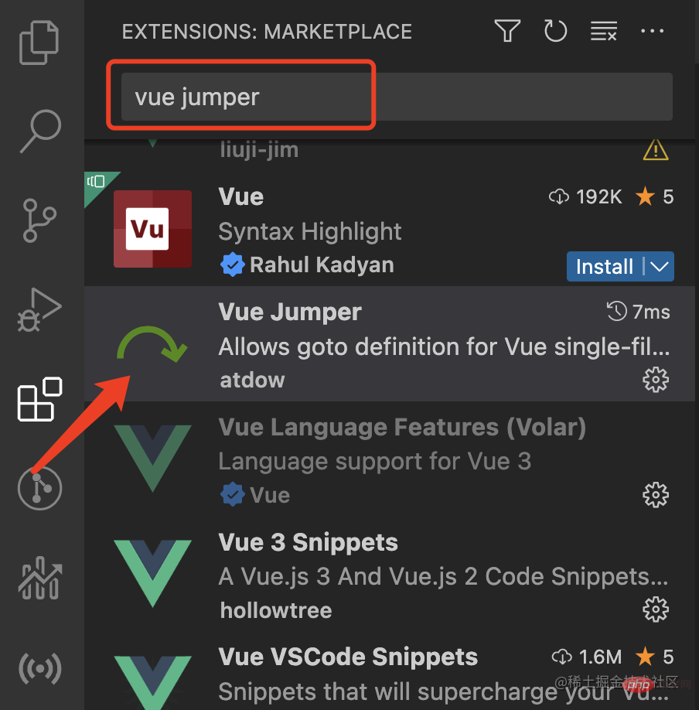Select the Extensions view icon

point(39,399)
